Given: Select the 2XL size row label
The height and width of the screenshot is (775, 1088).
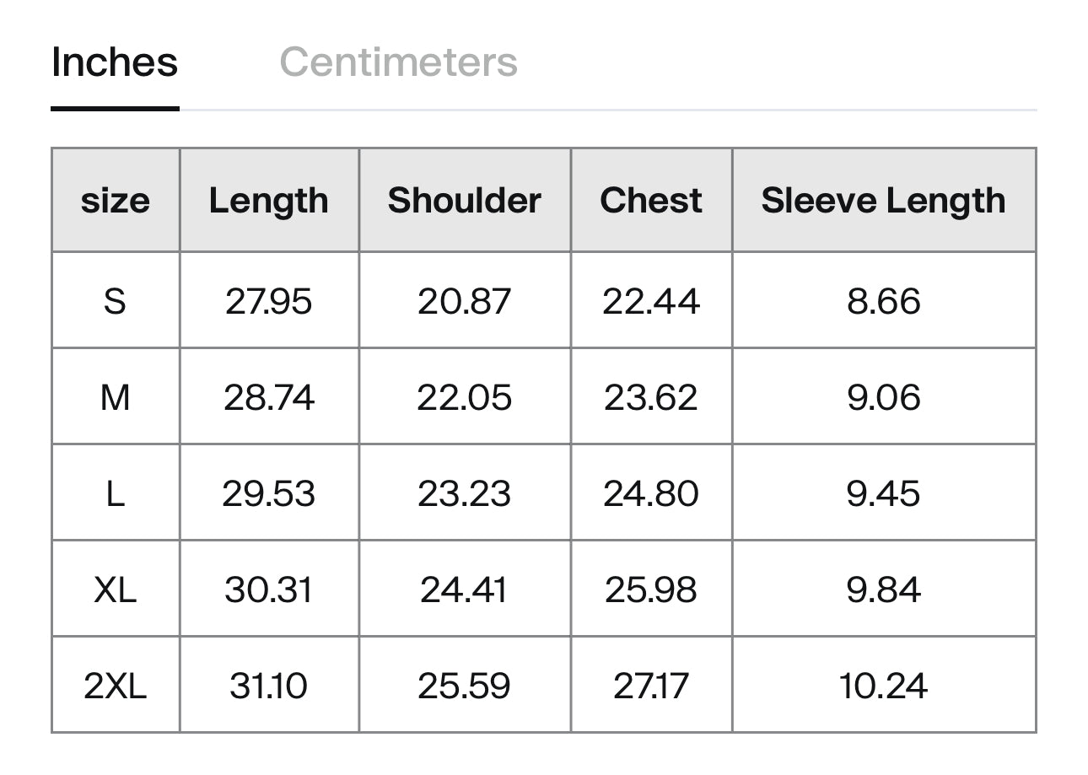Looking at the screenshot, I should tap(116, 685).
